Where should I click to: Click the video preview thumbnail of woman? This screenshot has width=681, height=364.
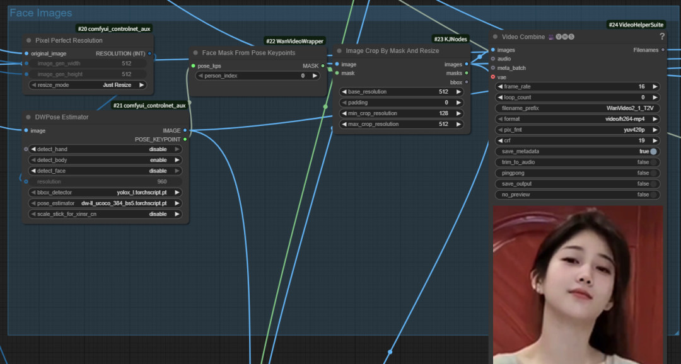tap(578, 283)
